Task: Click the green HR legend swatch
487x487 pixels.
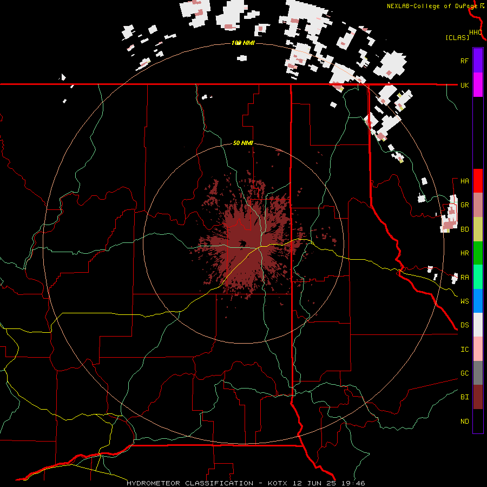Action: pos(478,253)
